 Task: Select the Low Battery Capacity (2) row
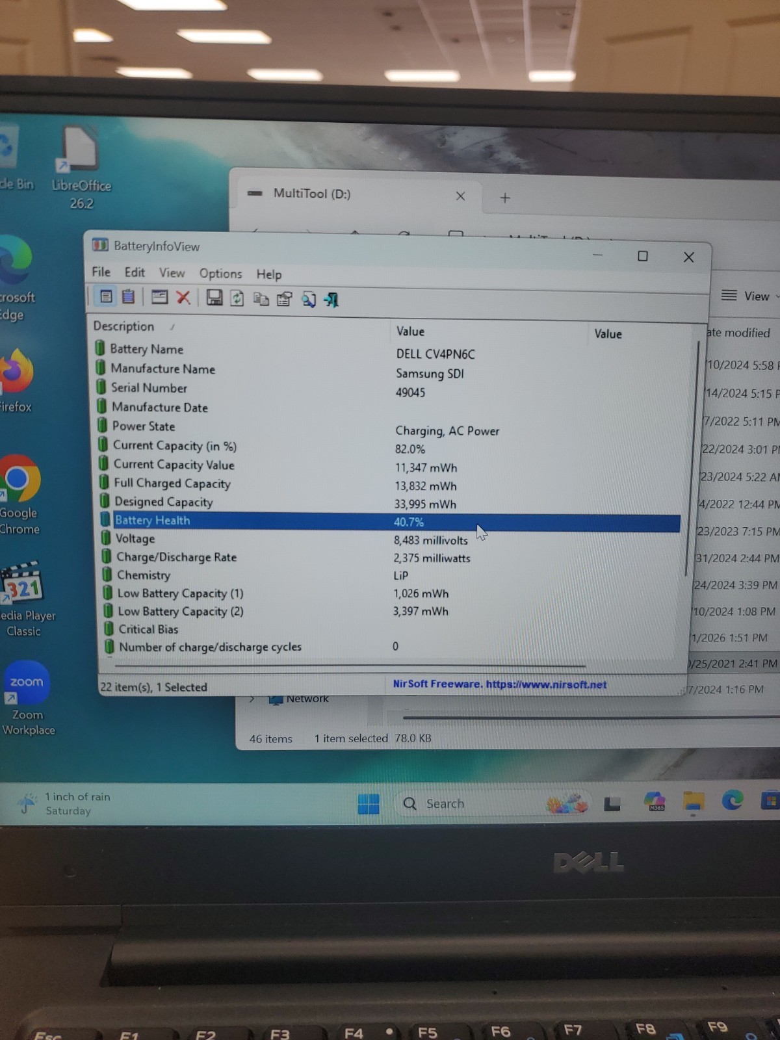click(391, 611)
